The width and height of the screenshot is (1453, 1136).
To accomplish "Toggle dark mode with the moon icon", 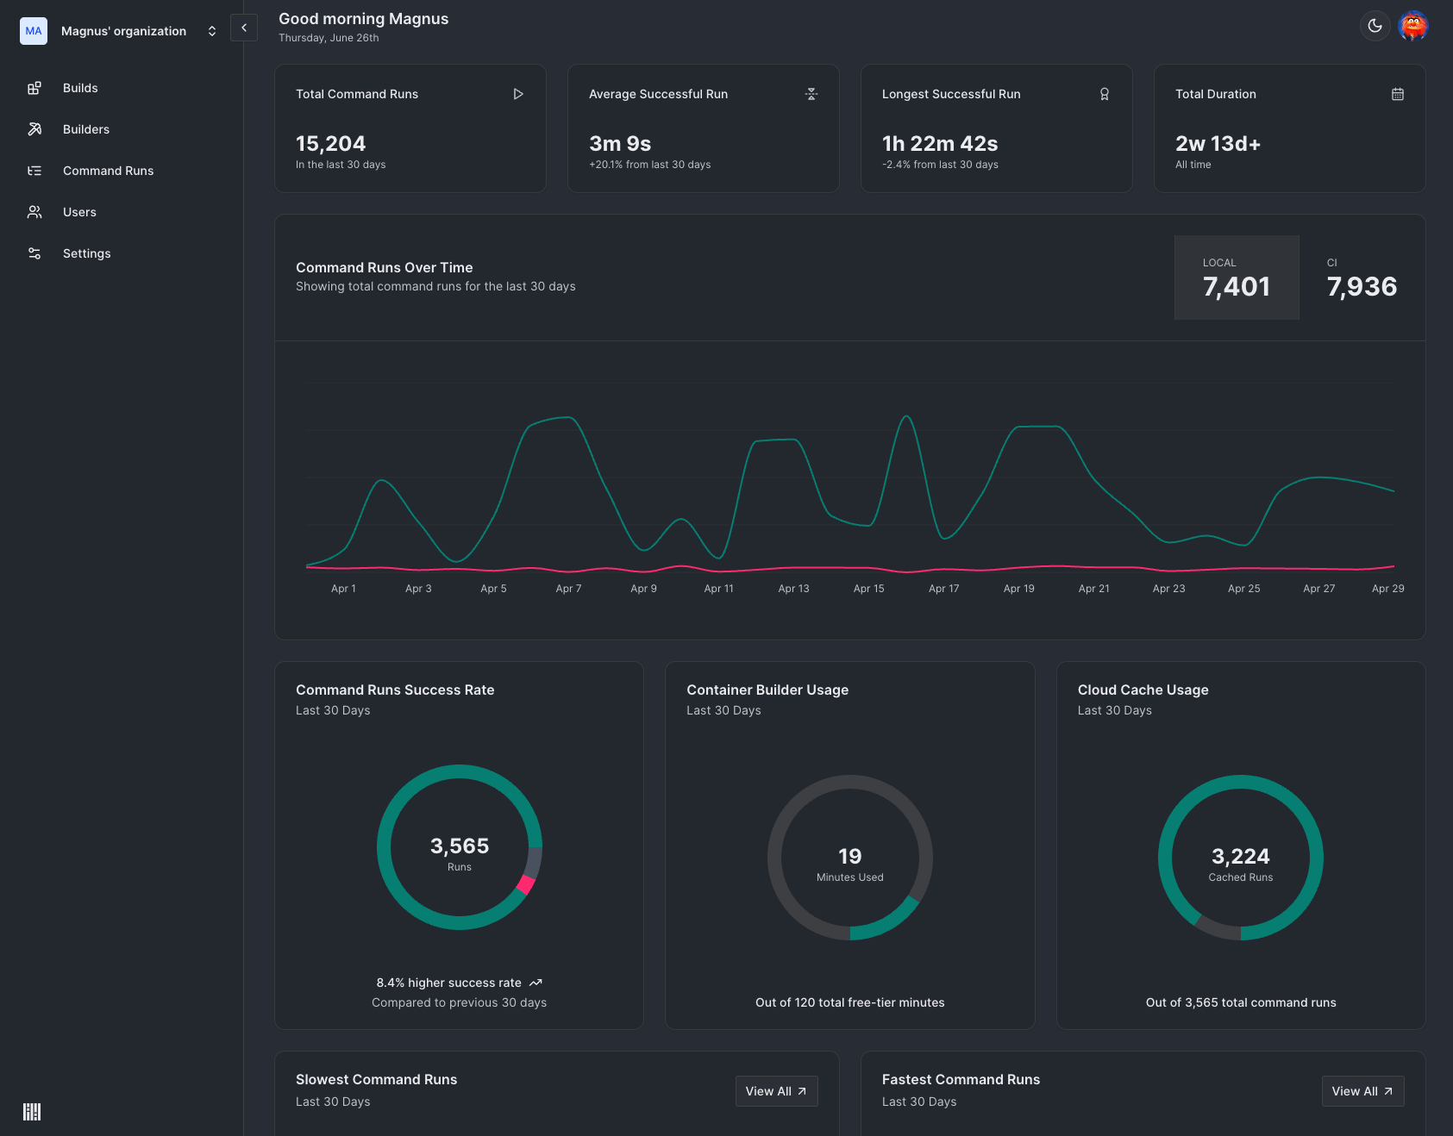I will click(1374, 26).
